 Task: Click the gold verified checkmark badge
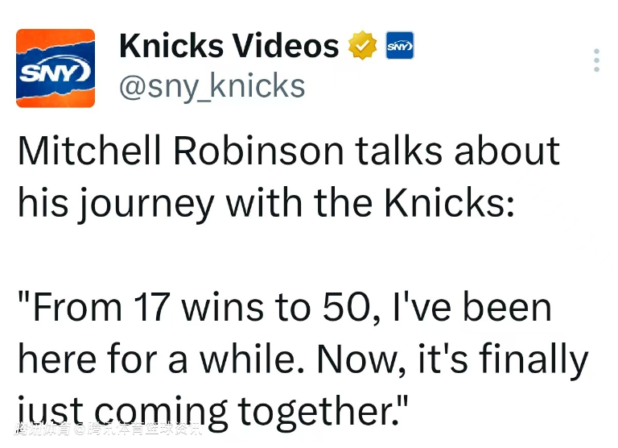tap(363, 45)
